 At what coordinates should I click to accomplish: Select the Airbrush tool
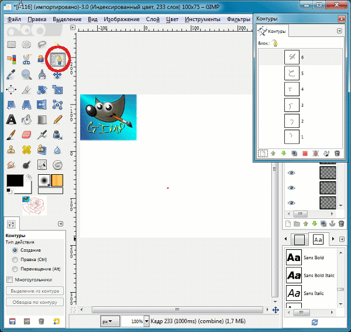click(x=42, y=135)
